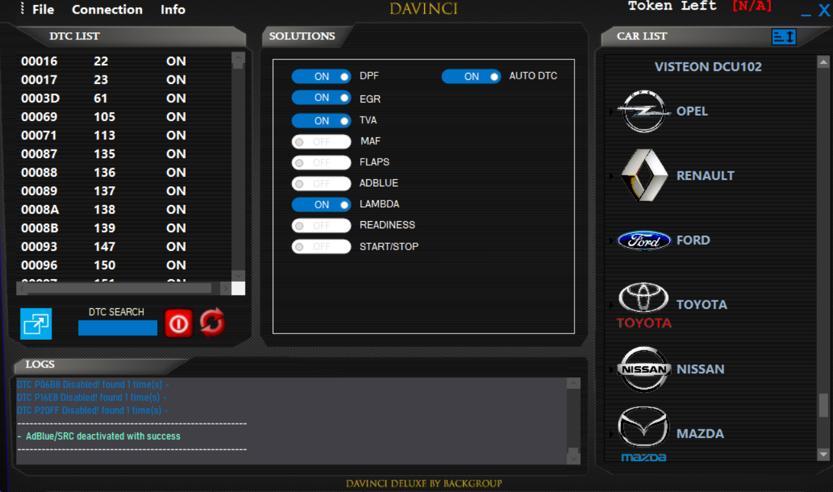Screen dimensions: 833x492
Task: Select the Renault diamond logo
Action: [643, 175]
